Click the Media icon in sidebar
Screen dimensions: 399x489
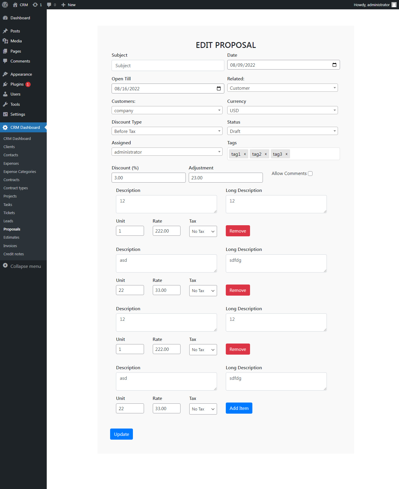[x=5, y=41]
